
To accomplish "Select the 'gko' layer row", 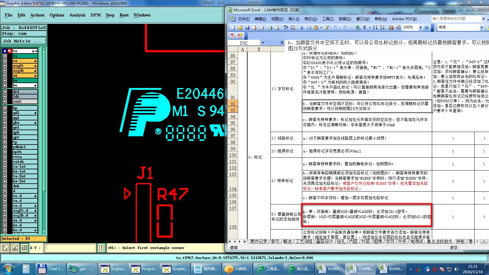I will [x=25, y=123].
